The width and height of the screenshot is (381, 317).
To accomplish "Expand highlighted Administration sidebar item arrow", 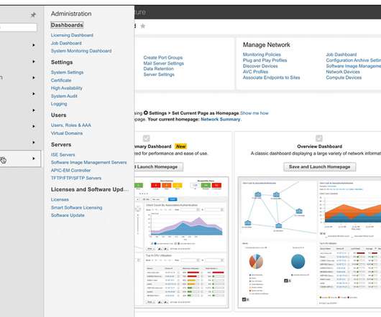I will click(x=34, y=158).
